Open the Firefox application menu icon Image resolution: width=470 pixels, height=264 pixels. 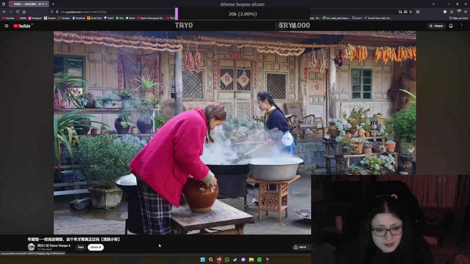466,12
